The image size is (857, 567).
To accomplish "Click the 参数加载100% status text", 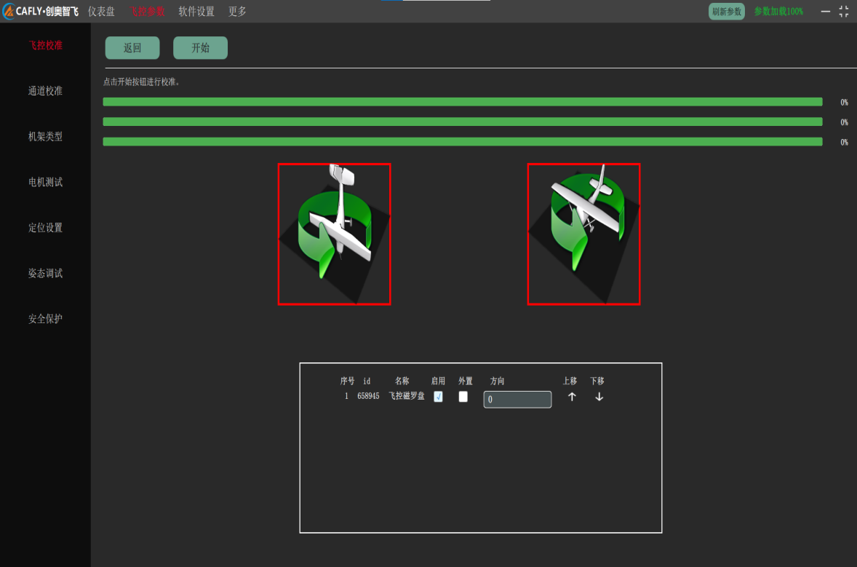I will [778, 12].
